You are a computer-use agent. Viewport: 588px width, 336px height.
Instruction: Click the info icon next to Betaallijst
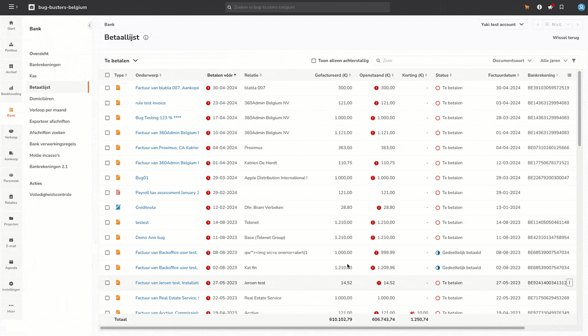click(x=146, y=38)
